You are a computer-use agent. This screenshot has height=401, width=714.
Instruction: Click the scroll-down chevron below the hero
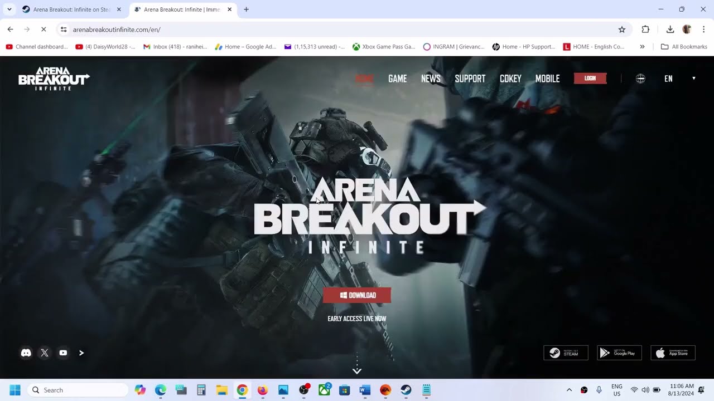[357, 370]
